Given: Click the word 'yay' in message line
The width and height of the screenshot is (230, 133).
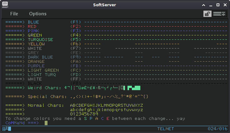Looking at the screenshot, I should pos(181,119).
